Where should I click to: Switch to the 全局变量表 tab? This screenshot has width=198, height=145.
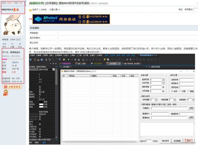point(96,63)
